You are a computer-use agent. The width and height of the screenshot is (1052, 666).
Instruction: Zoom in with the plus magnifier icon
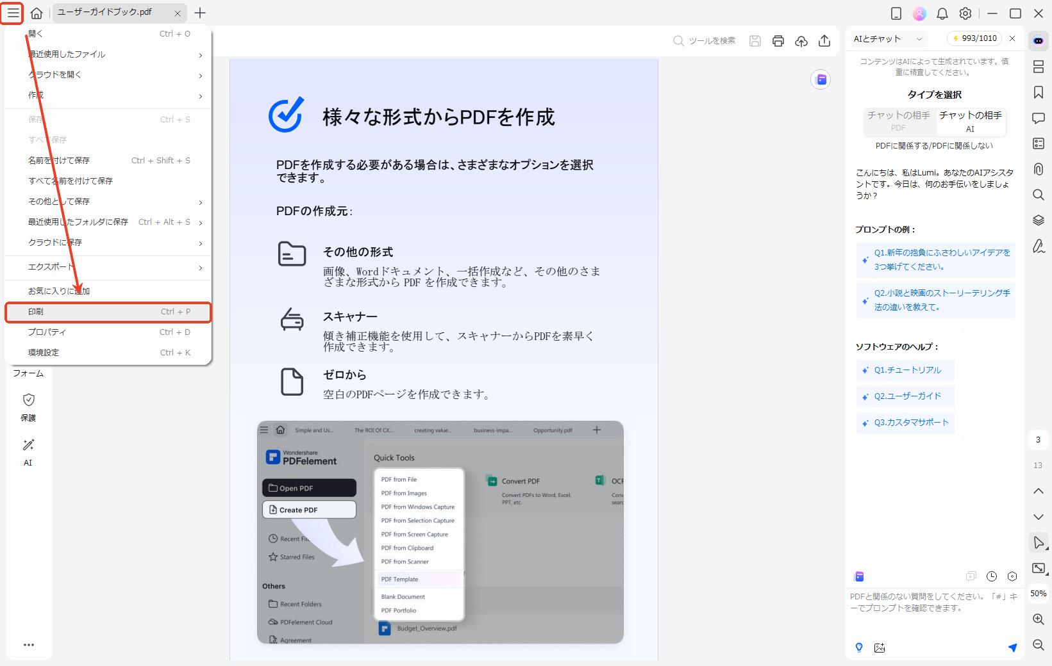[x=1037, y=619]
